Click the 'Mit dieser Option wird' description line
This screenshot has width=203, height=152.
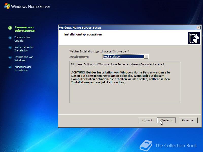118,64
